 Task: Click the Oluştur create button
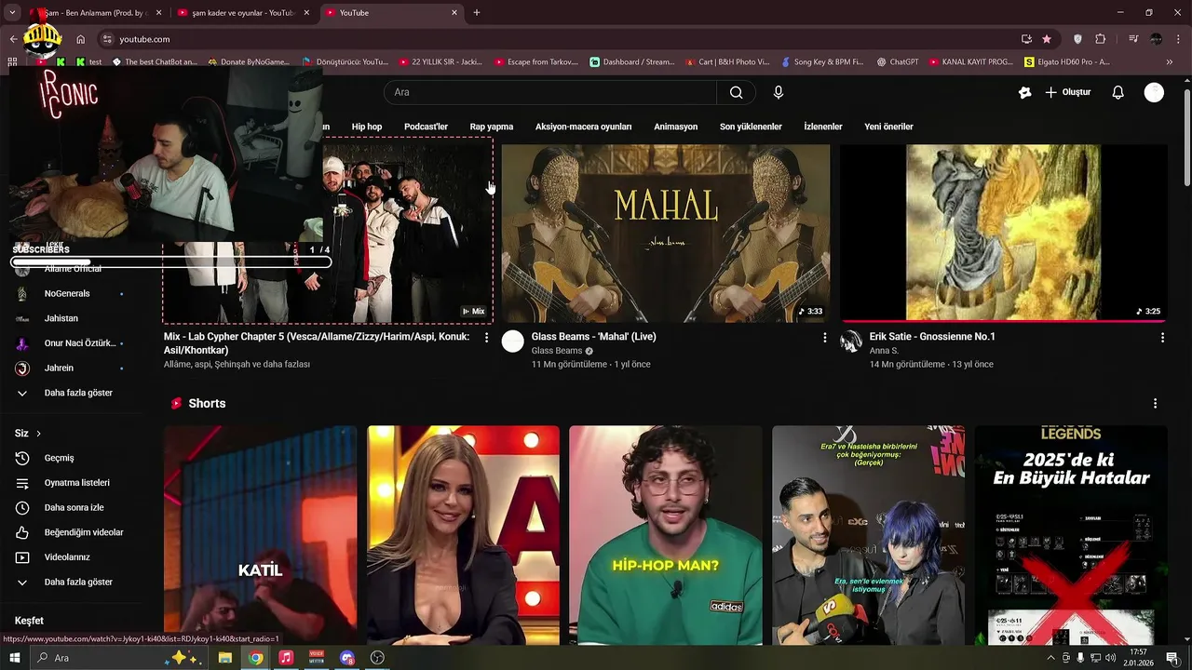coord(1067,92)
